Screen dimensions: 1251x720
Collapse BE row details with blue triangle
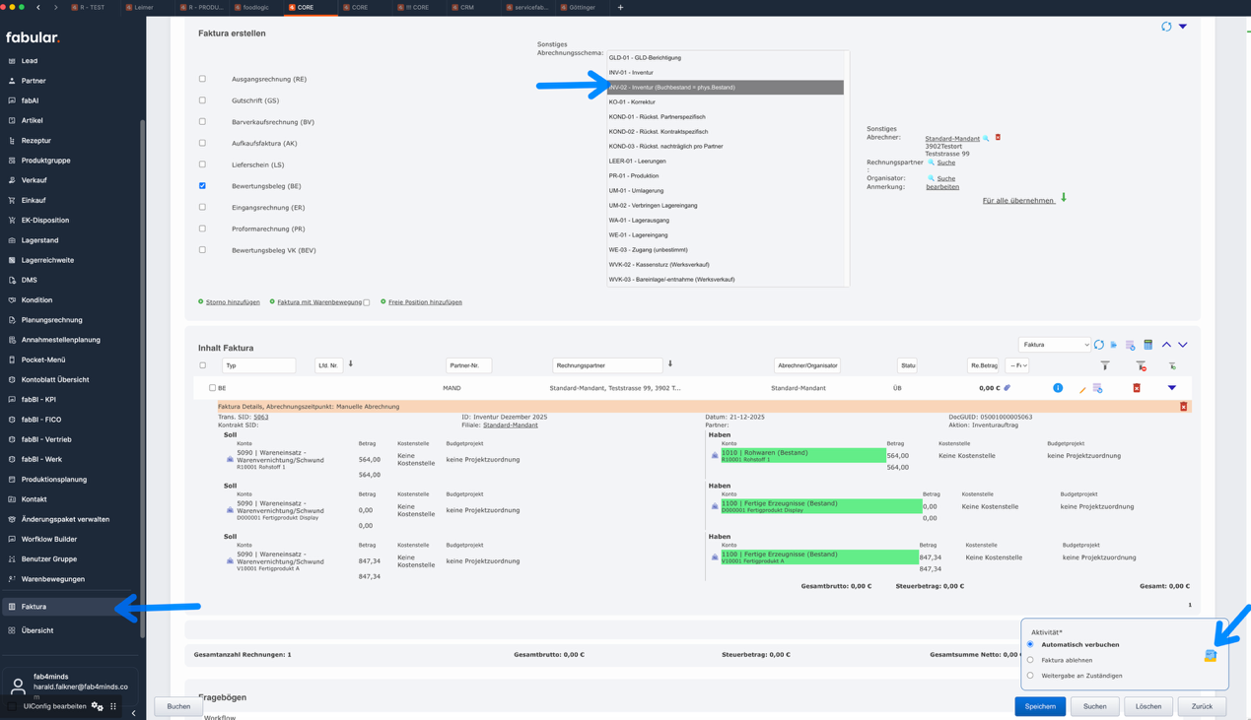[1172, 388]
